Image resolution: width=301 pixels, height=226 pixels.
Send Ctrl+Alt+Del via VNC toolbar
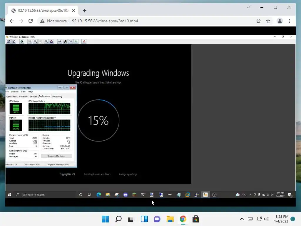point(59,41)
